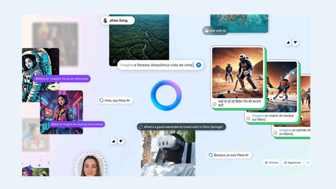
Task: Click the "Hola, soy Meta AI" chat bubble
Action: [115, 100]
